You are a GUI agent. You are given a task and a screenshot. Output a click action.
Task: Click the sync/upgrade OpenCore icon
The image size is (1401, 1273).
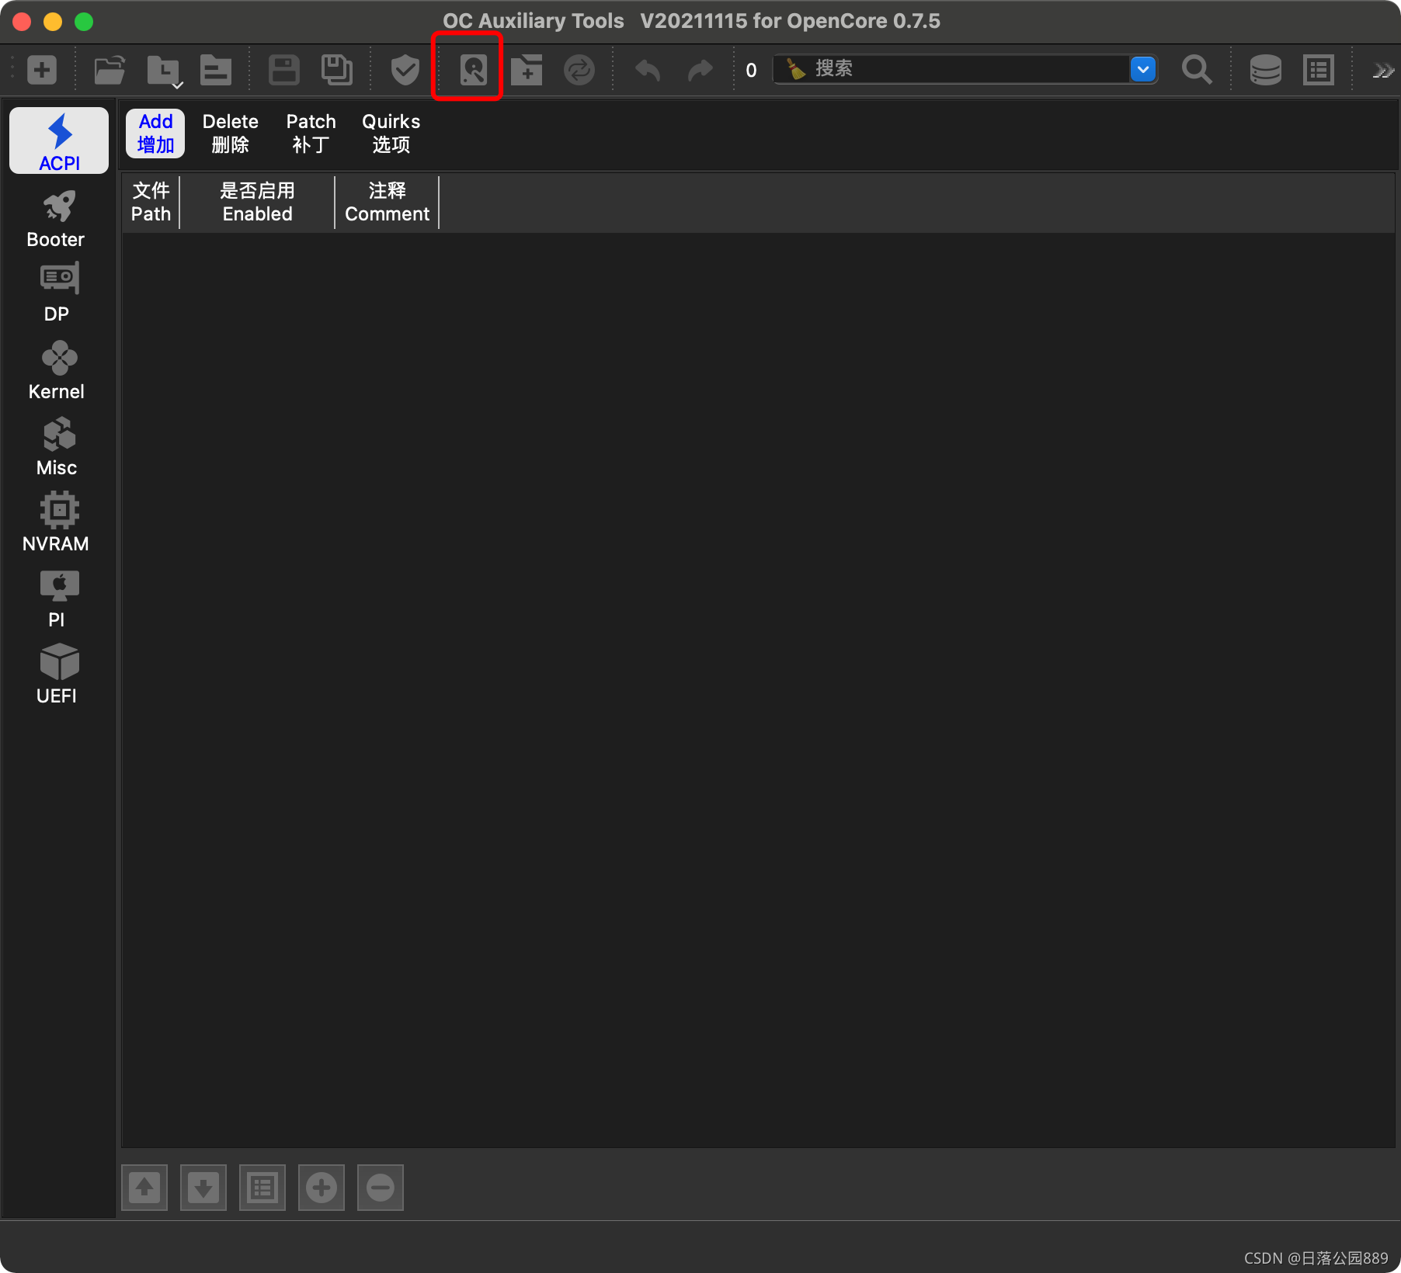pos(579,70)
